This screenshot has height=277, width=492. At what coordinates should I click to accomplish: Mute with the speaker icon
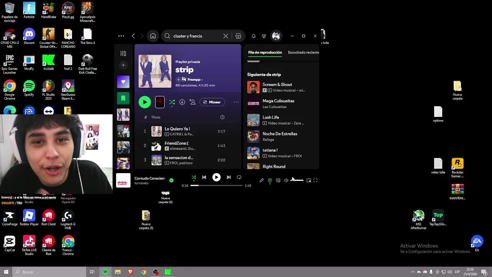coord(286,180)
